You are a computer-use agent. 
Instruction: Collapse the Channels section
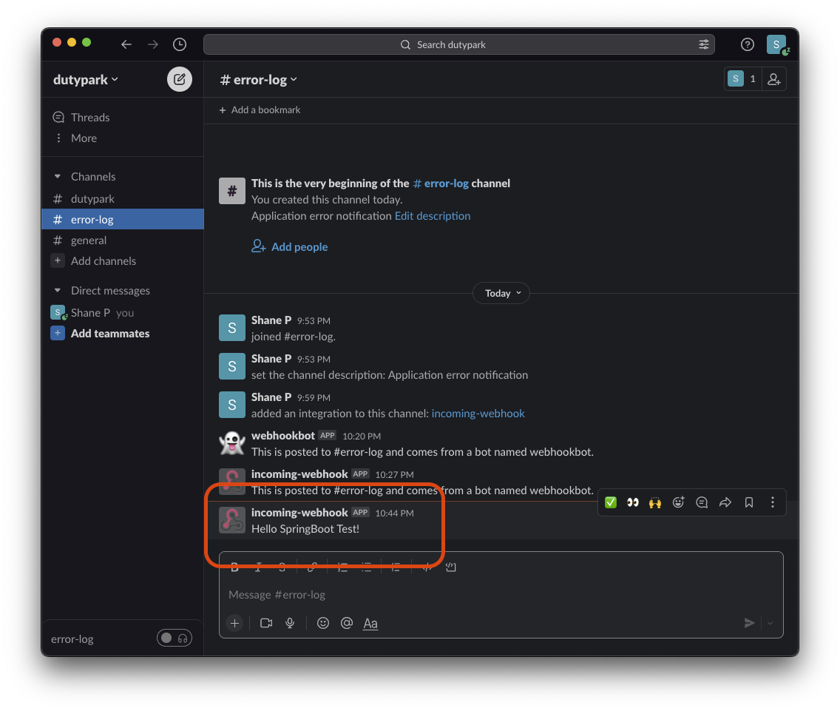point(58,176)
